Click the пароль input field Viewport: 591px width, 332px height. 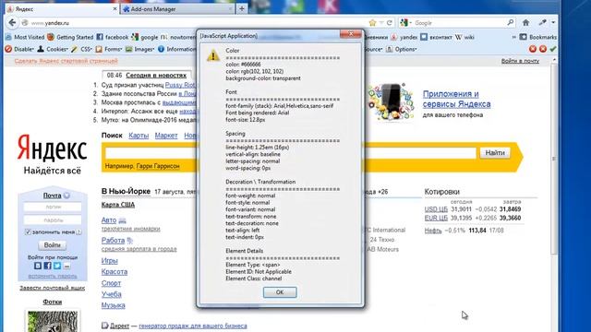[x=53, y=219]
